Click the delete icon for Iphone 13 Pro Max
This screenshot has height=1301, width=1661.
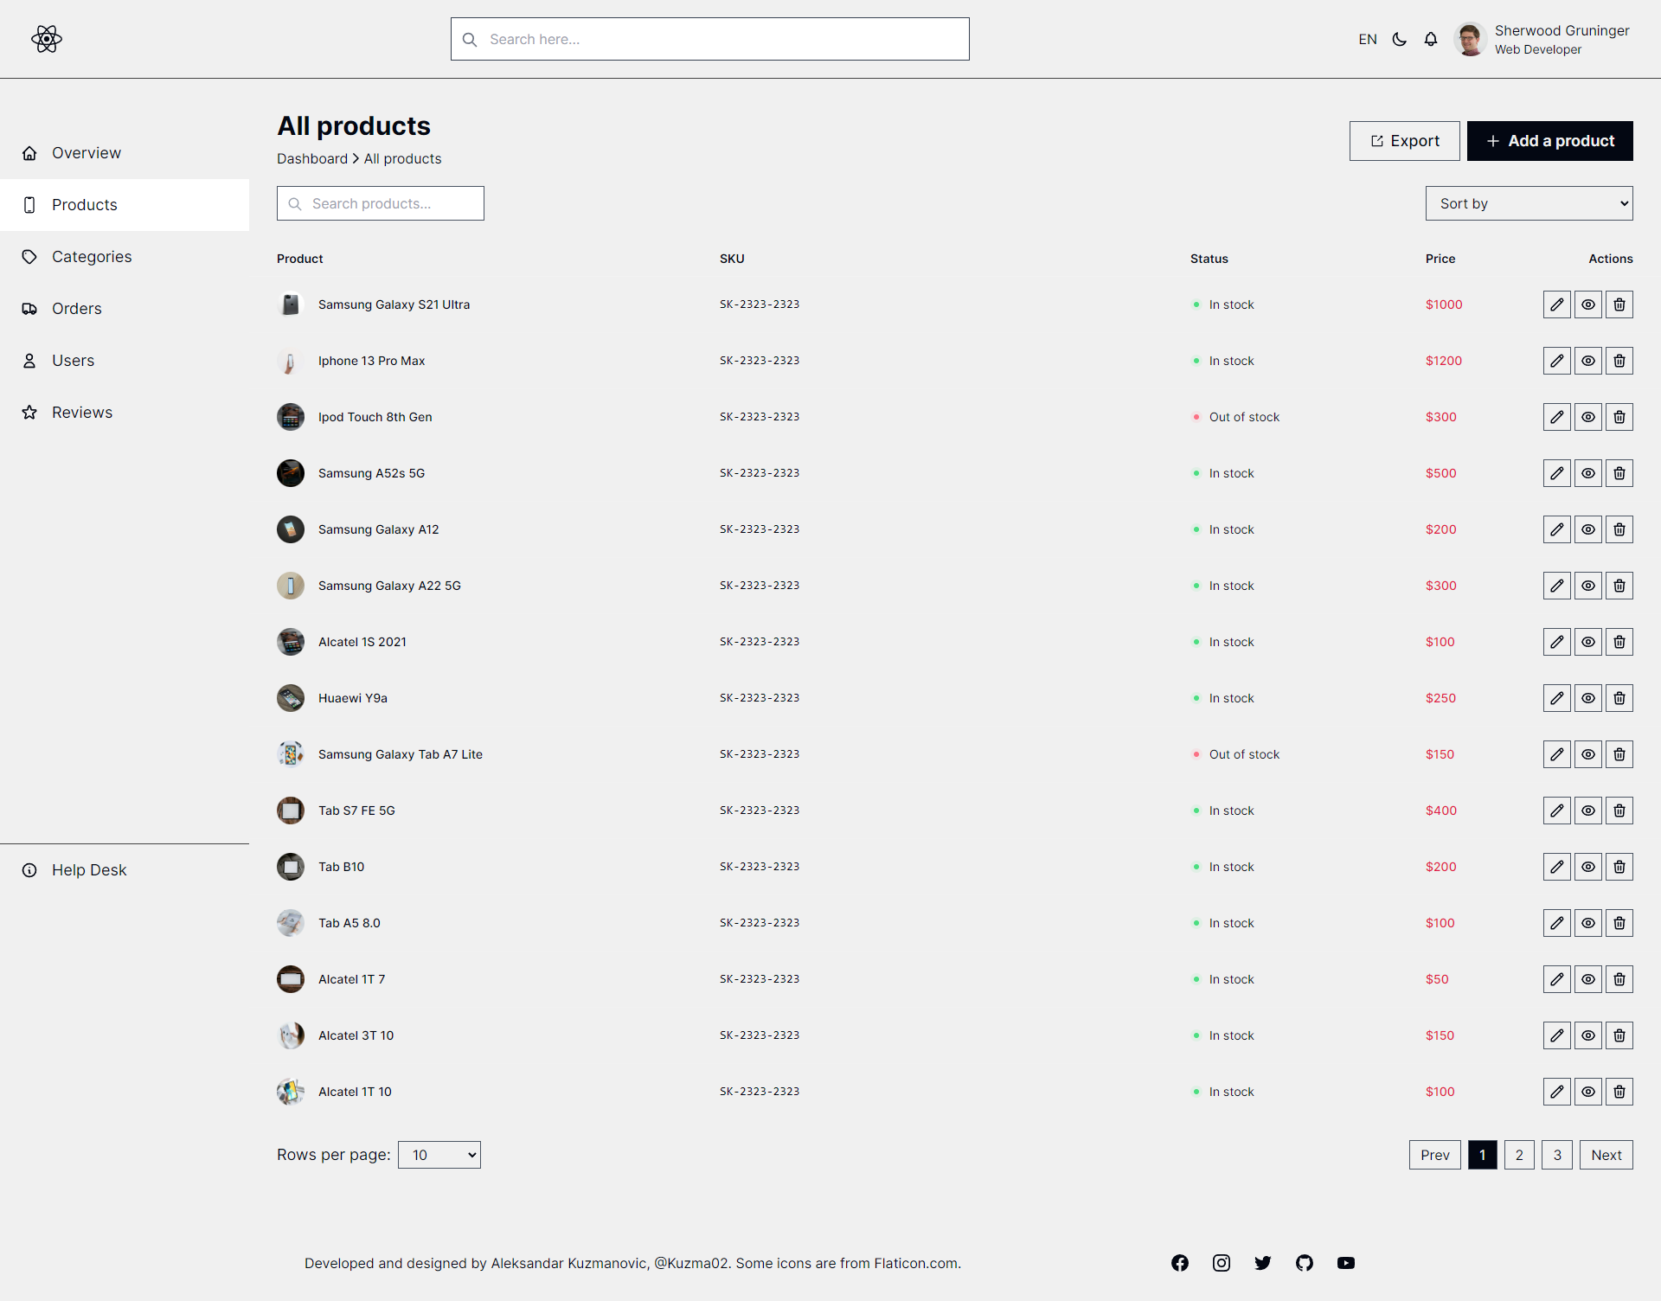(x=1619, y=362)
